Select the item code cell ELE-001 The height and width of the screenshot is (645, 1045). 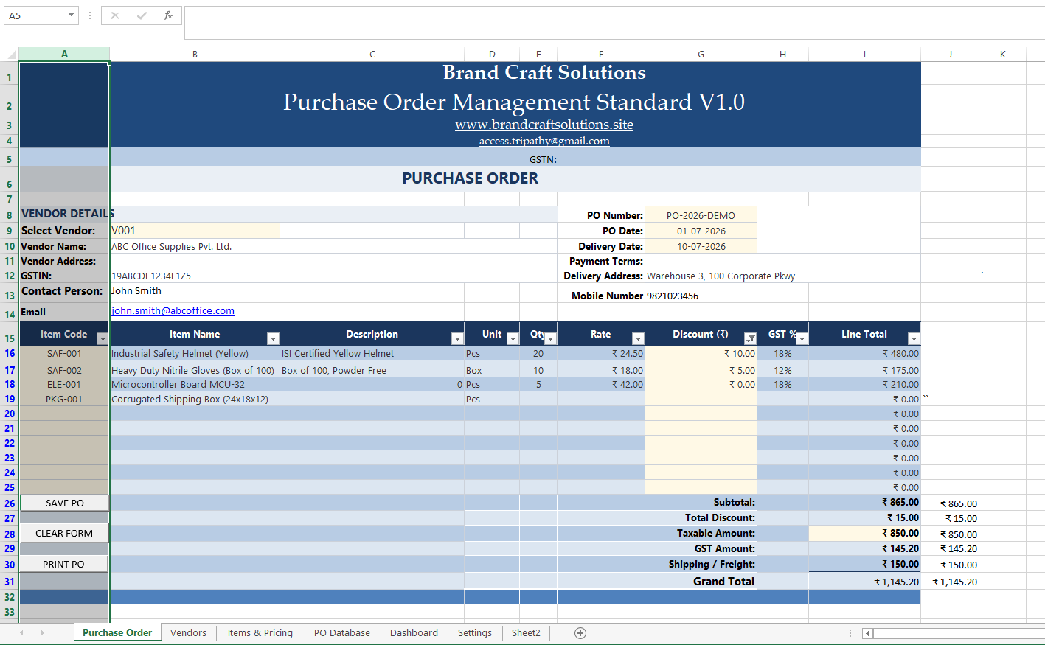coord(64,384)
